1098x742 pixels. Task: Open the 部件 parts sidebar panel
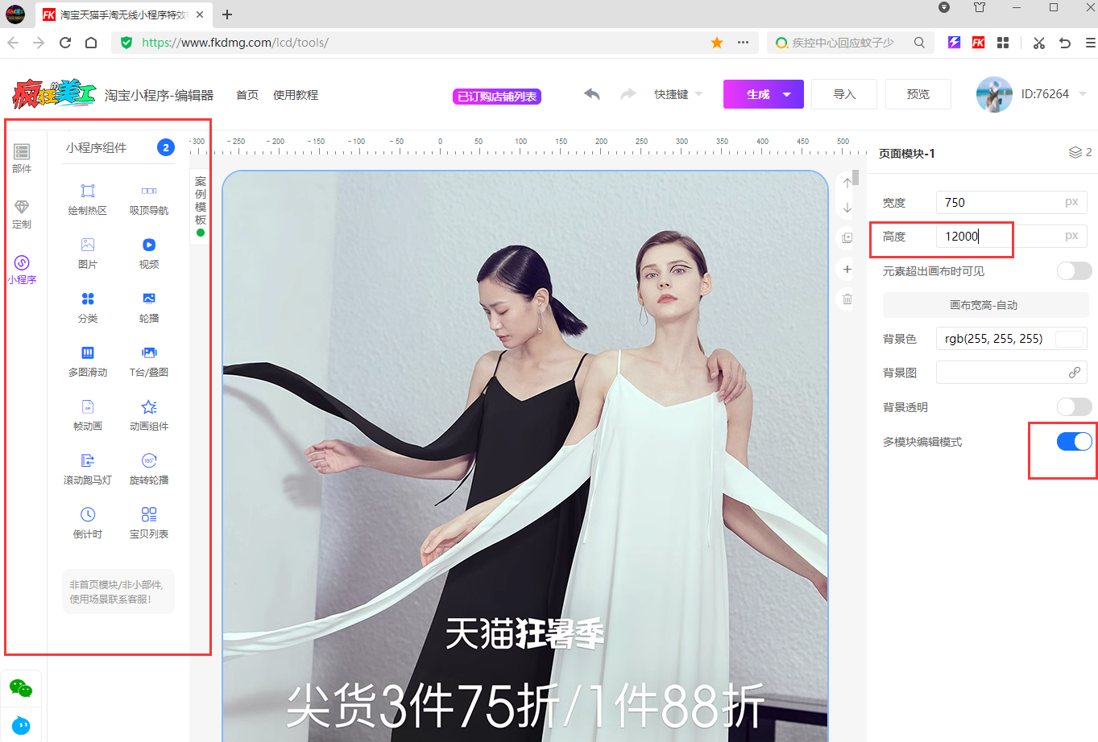pyautogui.click(x=22, y=159)
